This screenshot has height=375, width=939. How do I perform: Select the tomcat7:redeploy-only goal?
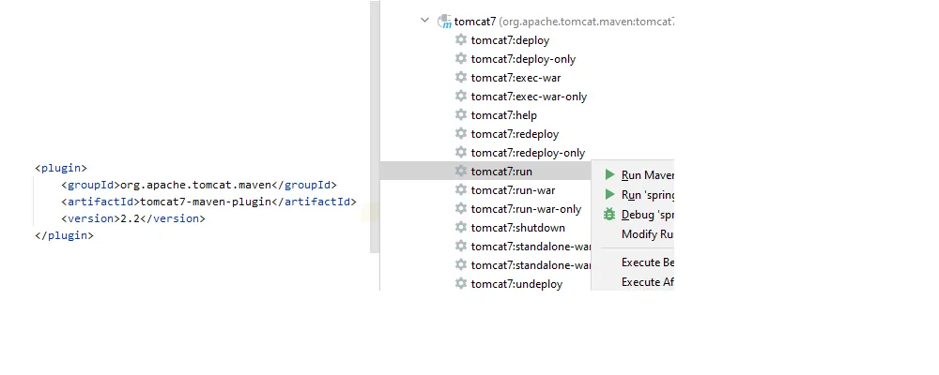pos(528,153)
